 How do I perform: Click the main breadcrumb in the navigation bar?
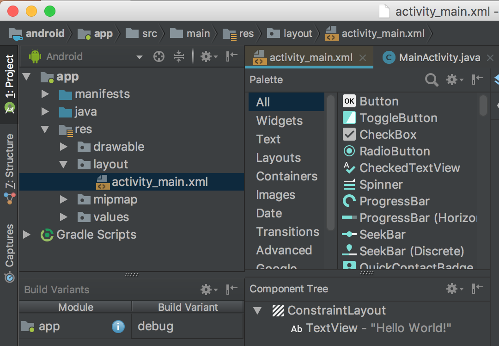[197, 33]
